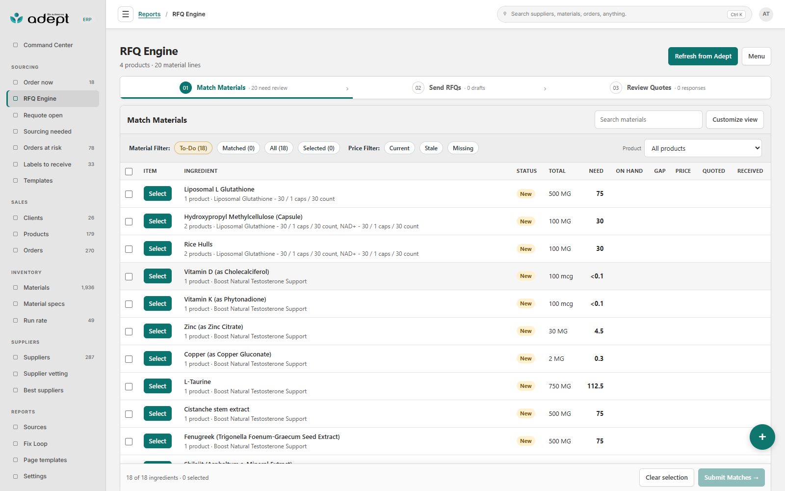Click Submit Matches button
This screenshot has height=491, width=785.
[731, 478]
